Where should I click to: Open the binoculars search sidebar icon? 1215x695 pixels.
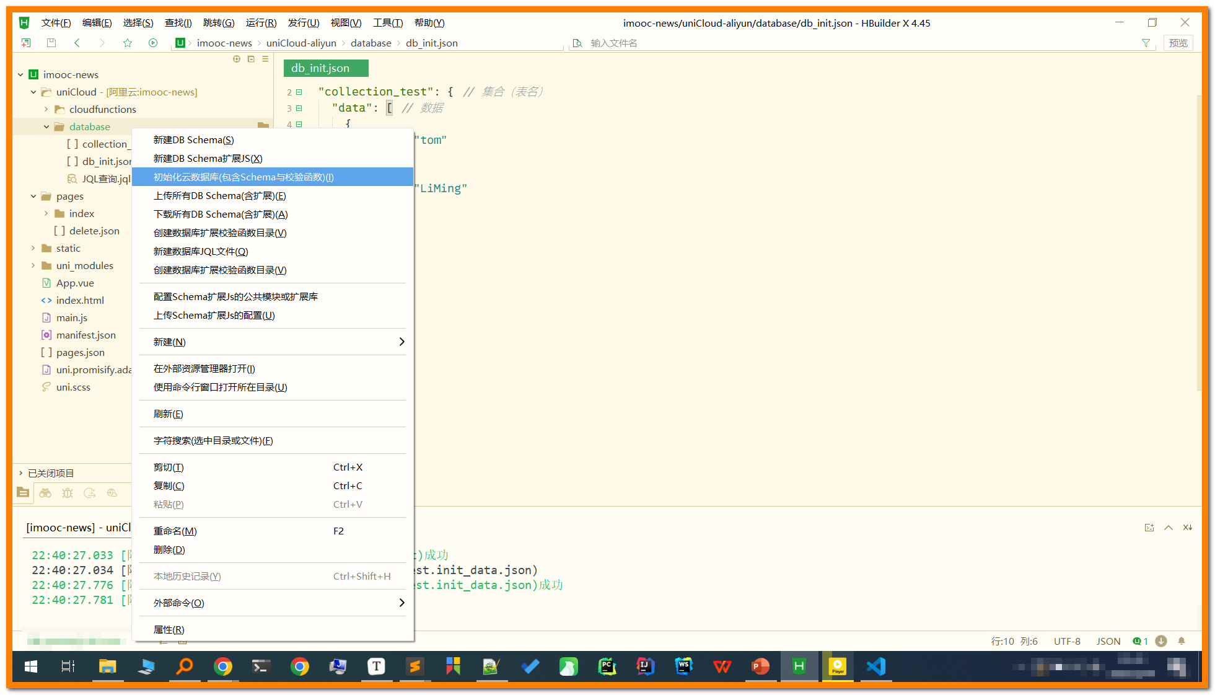pos(45,493)
